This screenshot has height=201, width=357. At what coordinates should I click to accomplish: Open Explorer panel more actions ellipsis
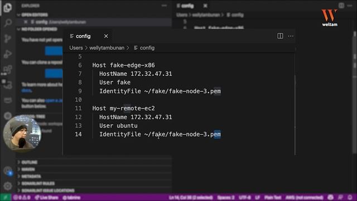tap(164, 6)
